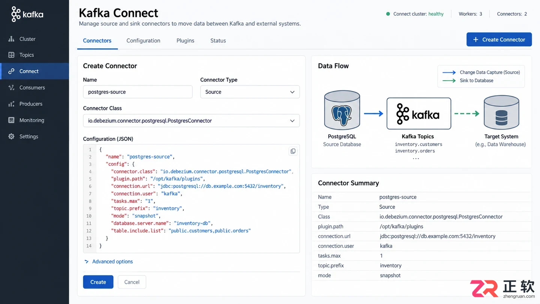Click summary connection.url value
This screenshot has height=304, width=540.
pos(438,236)
